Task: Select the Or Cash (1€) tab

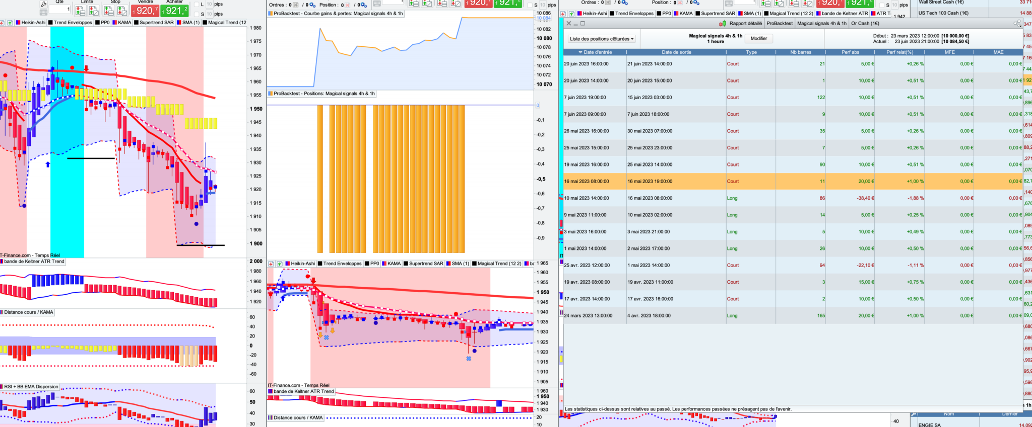Action: click(x=865, y=24)
